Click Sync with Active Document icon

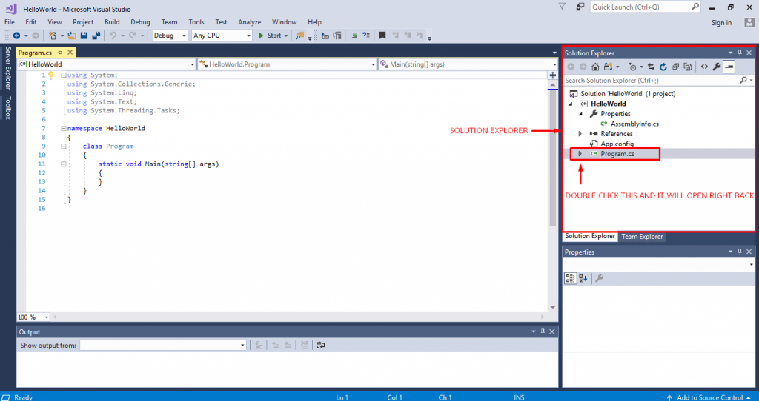point(651,67)
